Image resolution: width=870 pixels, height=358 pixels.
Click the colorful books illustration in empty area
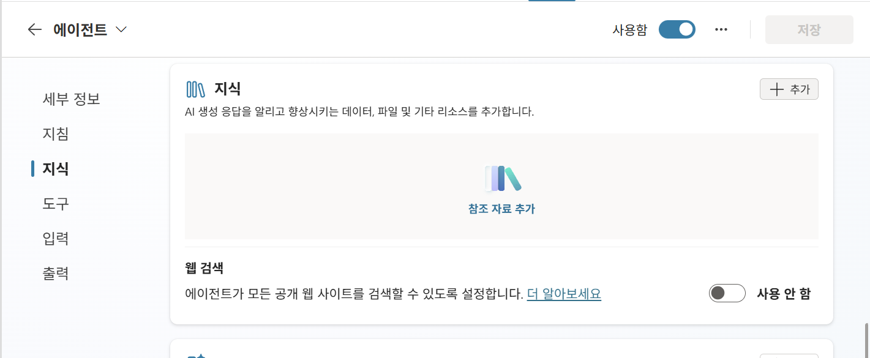(503, 178)
